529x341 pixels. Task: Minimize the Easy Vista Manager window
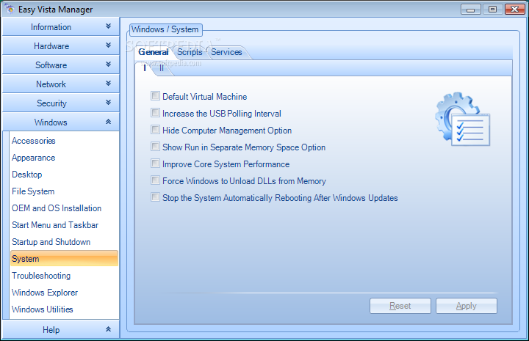[x=471, y=10]
